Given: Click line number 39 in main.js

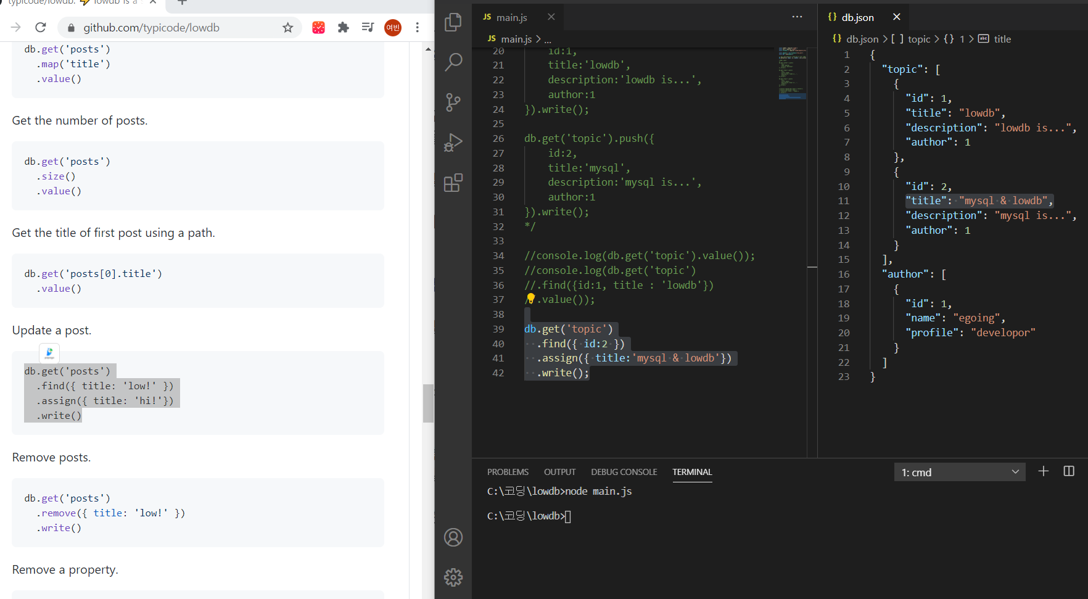Looking at the screenshot, I should click(x=498, y=329).
